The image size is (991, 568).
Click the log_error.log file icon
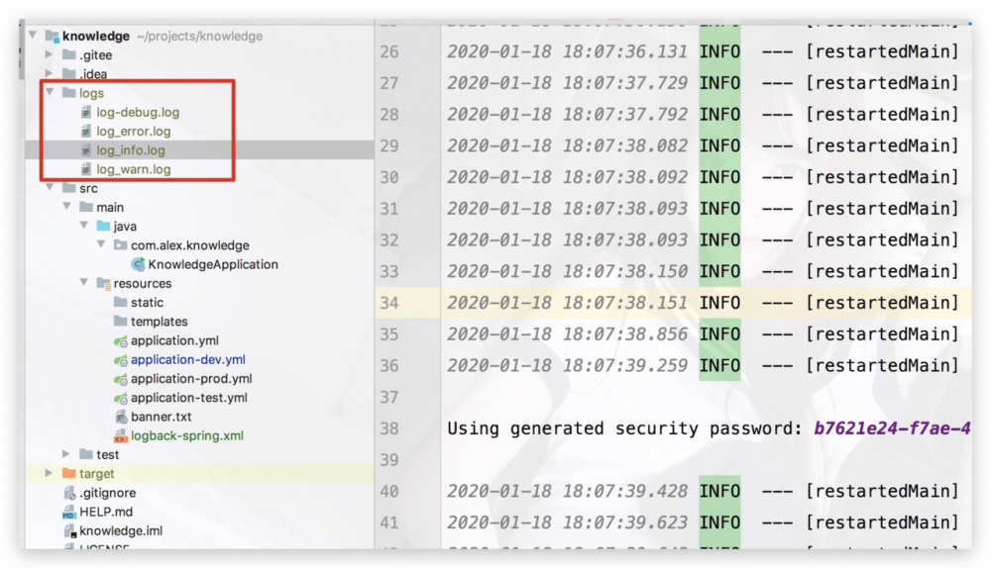(86, 132)
